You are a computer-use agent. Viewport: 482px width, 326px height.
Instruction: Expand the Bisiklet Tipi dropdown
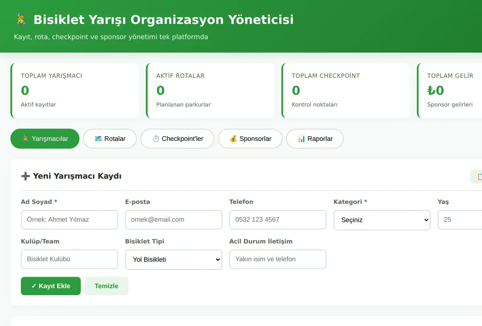pos(174,260)
